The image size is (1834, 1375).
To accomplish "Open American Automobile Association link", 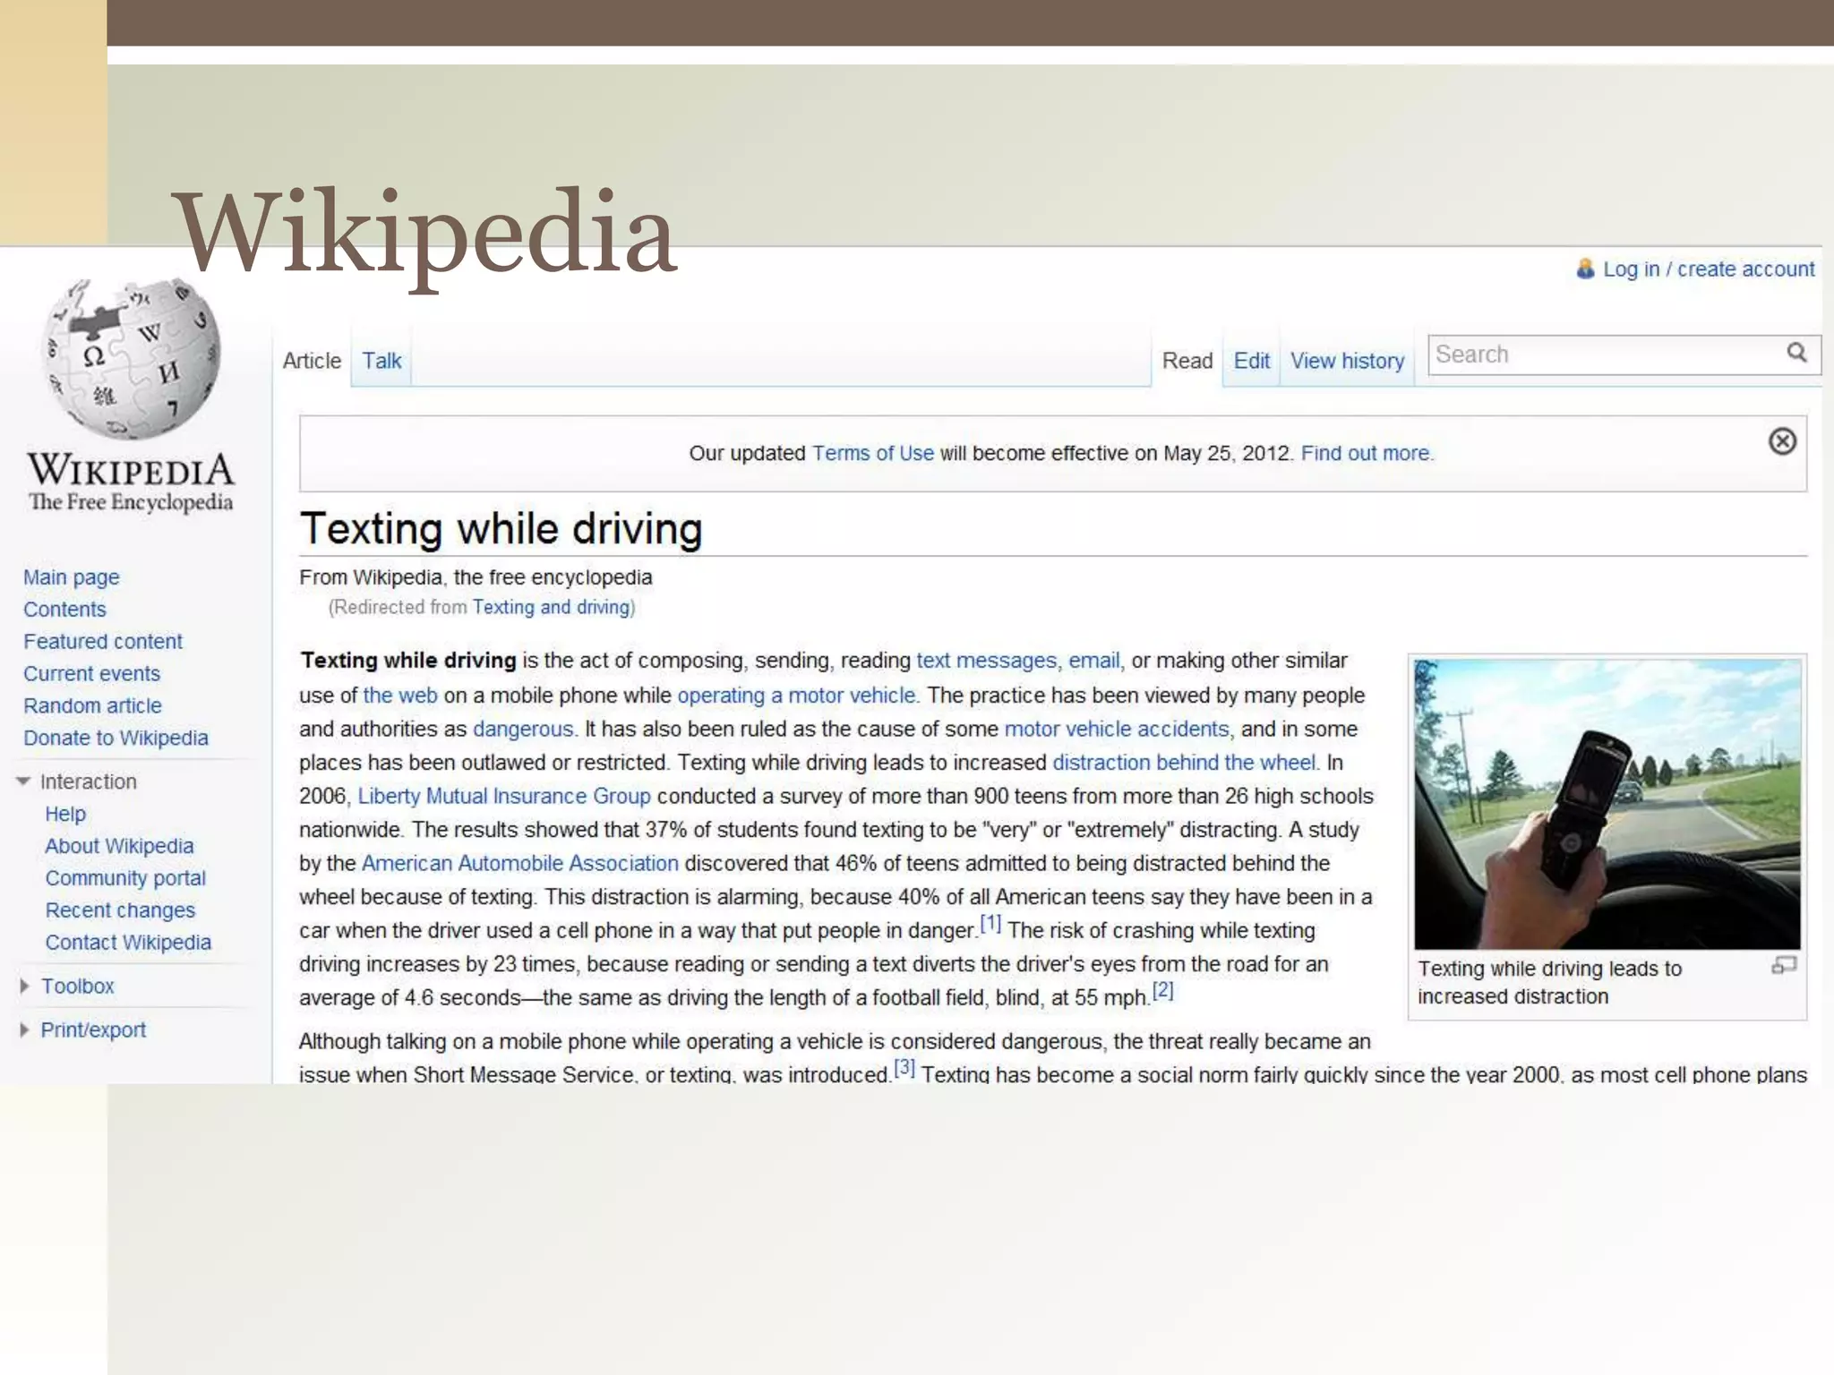I will [520, 864].
